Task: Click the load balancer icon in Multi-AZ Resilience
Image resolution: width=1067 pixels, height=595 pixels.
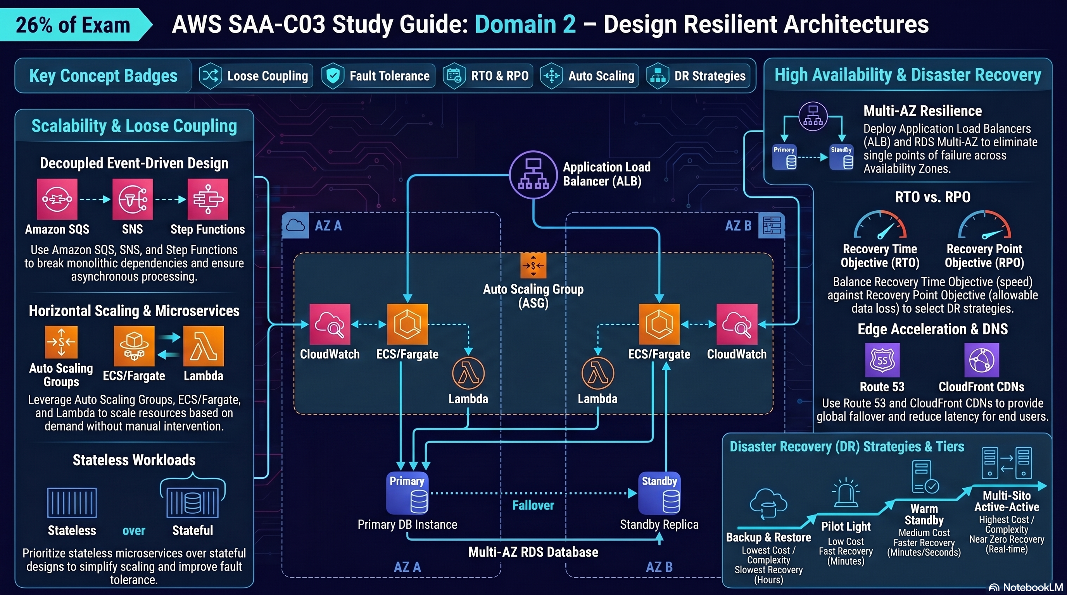Action: [x=813, y=116]
